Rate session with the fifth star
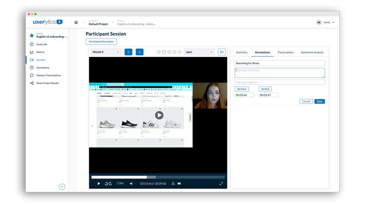The height and width of the screenshot is (204, 365). 180,52
